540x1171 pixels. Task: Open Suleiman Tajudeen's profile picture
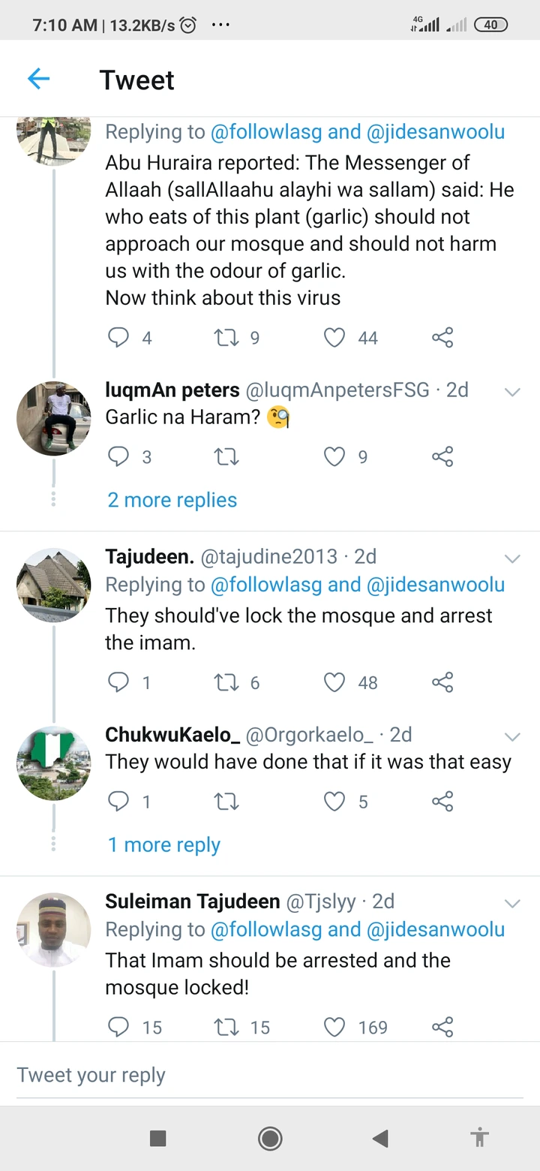coord(53,929)
